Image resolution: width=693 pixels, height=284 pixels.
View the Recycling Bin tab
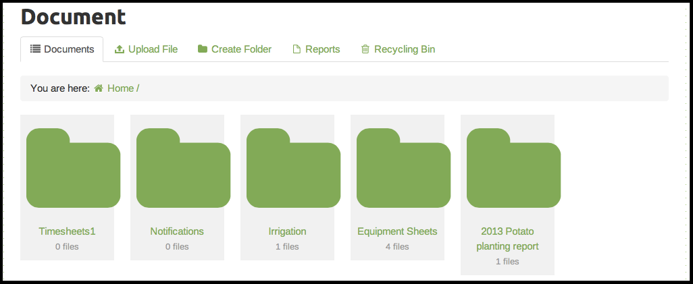tap(405, 49)
